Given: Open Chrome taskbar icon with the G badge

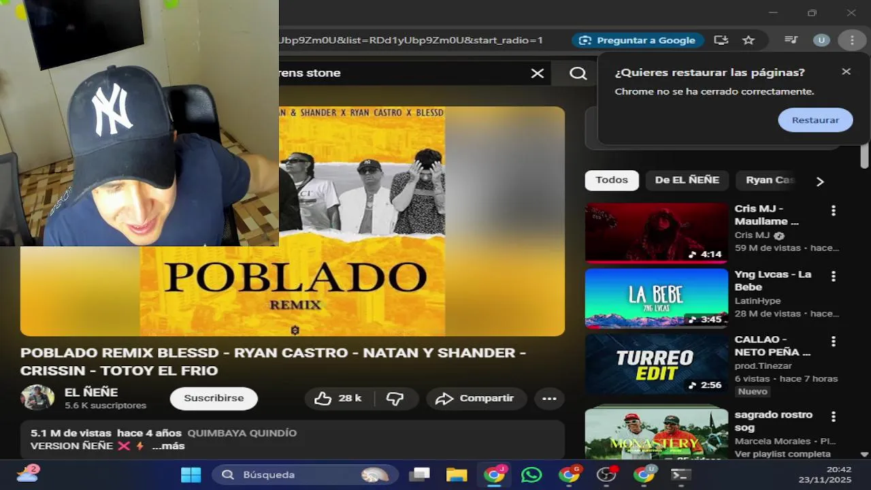Looking at the screenshot, I should [x=569, y=474].
